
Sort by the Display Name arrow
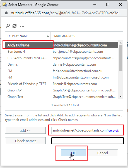tap(48, 36)
